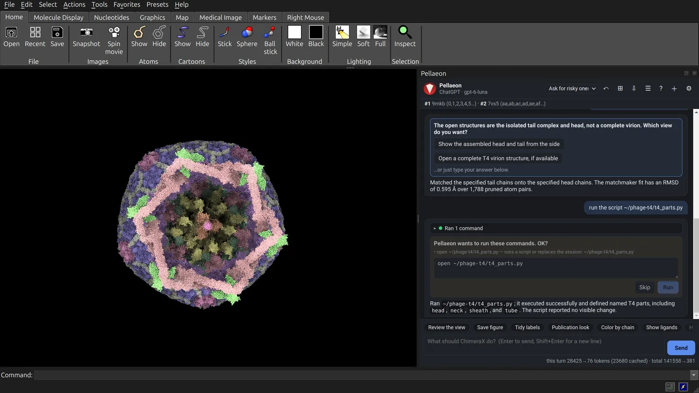Open the 'Ask for risky ones' dropdown

point(572,89)
